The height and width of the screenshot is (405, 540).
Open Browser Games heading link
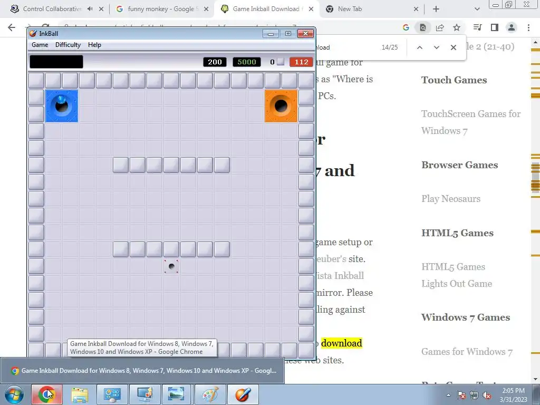pos(460,165)
